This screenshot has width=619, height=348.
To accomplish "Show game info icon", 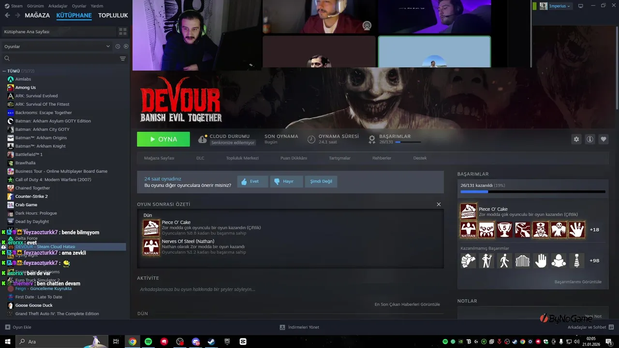I will (x=590, y=139).
